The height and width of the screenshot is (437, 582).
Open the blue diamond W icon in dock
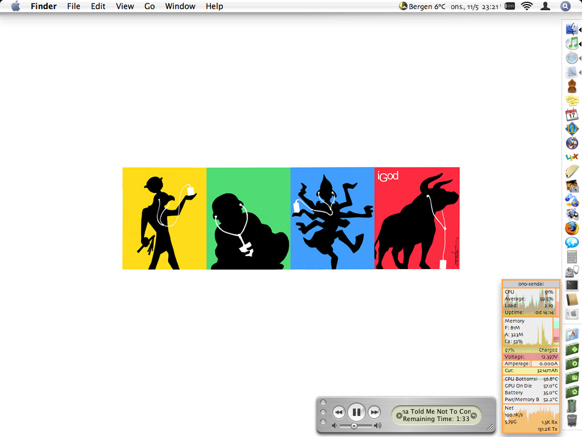click(572, 129)
